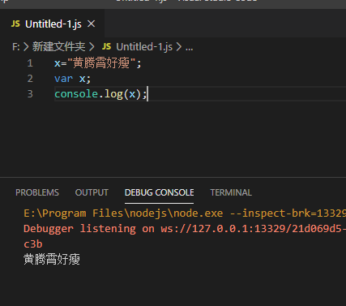This screenshot has width=346, height=306.
Task: Expand the breadcrumb ellipsis symbol list
Action: pyautogui.click(x=189, y=48)
